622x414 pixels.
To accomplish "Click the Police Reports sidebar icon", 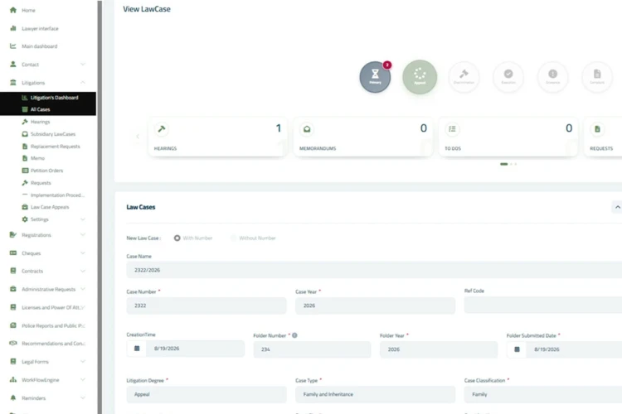I will click(x=13, y=325).
